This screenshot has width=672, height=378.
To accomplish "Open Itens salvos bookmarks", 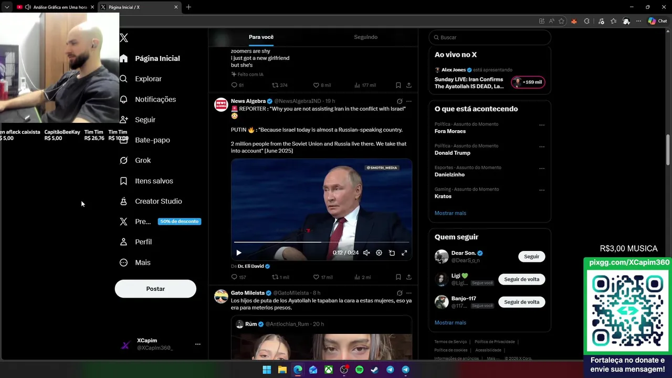I will point(146,181).
